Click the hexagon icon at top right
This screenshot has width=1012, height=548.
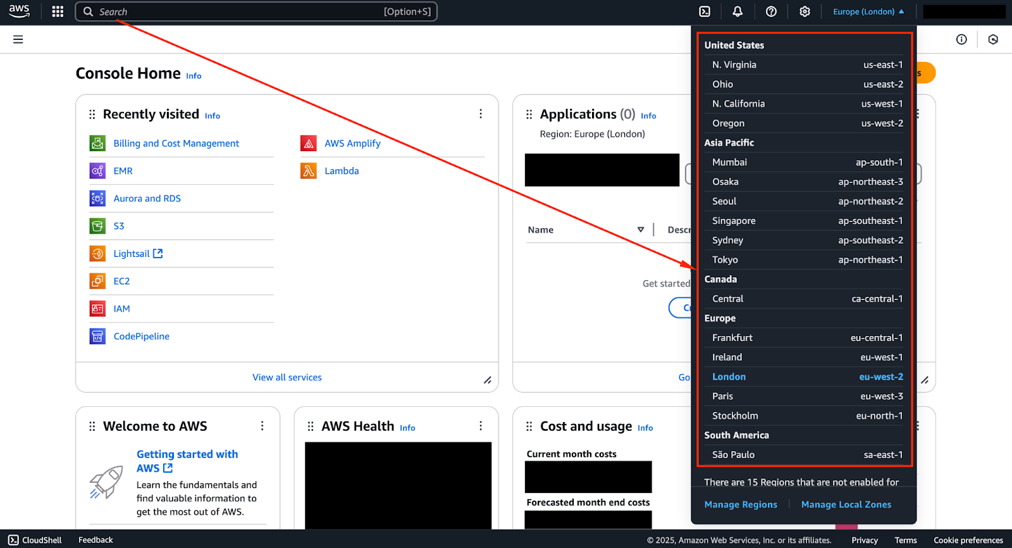tap(993, 39)
